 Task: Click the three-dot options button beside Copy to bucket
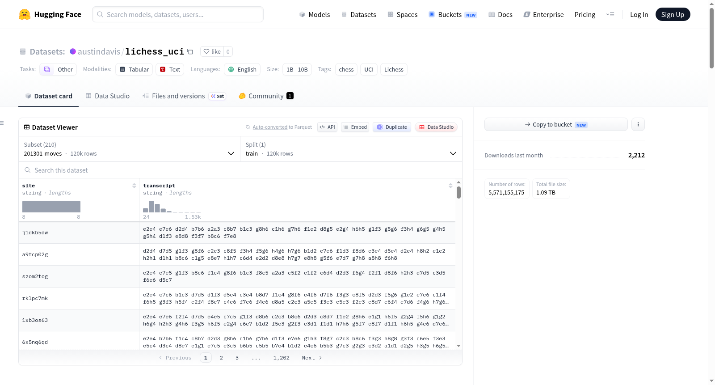638,124
